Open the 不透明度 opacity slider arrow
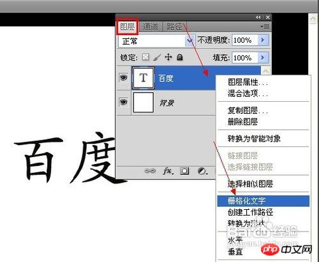Image resolution: width=319 pixels, height=262 pixels. click(263, 40)
